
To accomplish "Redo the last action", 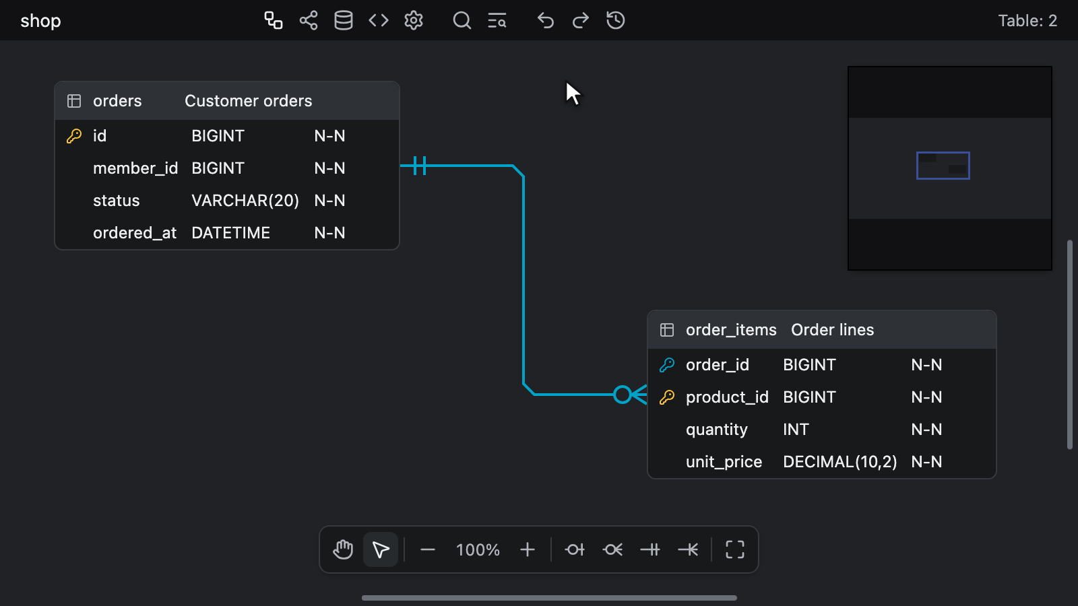I will [581, 20].
